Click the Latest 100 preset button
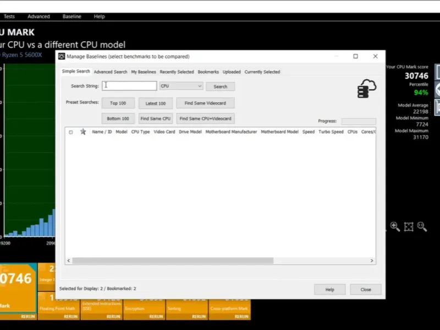440x330 pixels. click(x=156, y=103)
